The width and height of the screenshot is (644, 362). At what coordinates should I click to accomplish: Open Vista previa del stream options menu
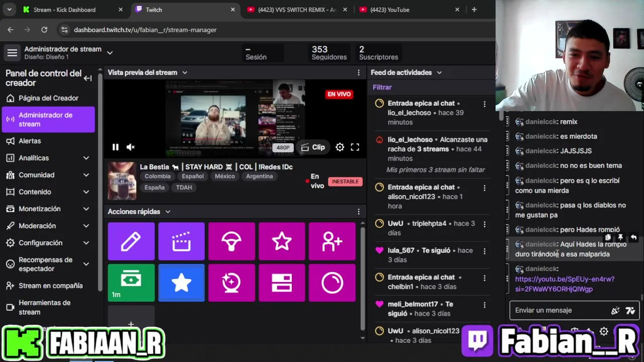[x=359, y=73]
